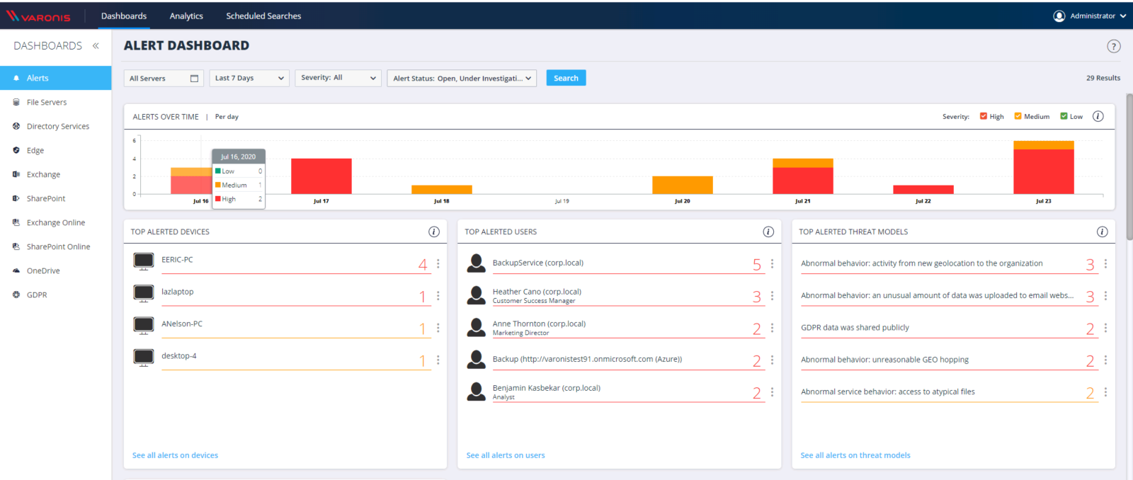Open three-dot menu for unreasonable GEO hopping
The image size is (1133, 480).
1105,360
